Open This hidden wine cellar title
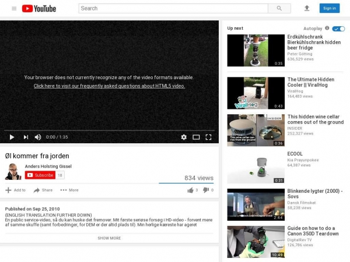 tap(316, 119)
